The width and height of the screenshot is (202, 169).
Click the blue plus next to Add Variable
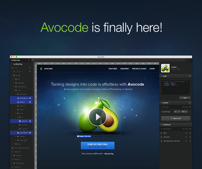click(161, 129)
